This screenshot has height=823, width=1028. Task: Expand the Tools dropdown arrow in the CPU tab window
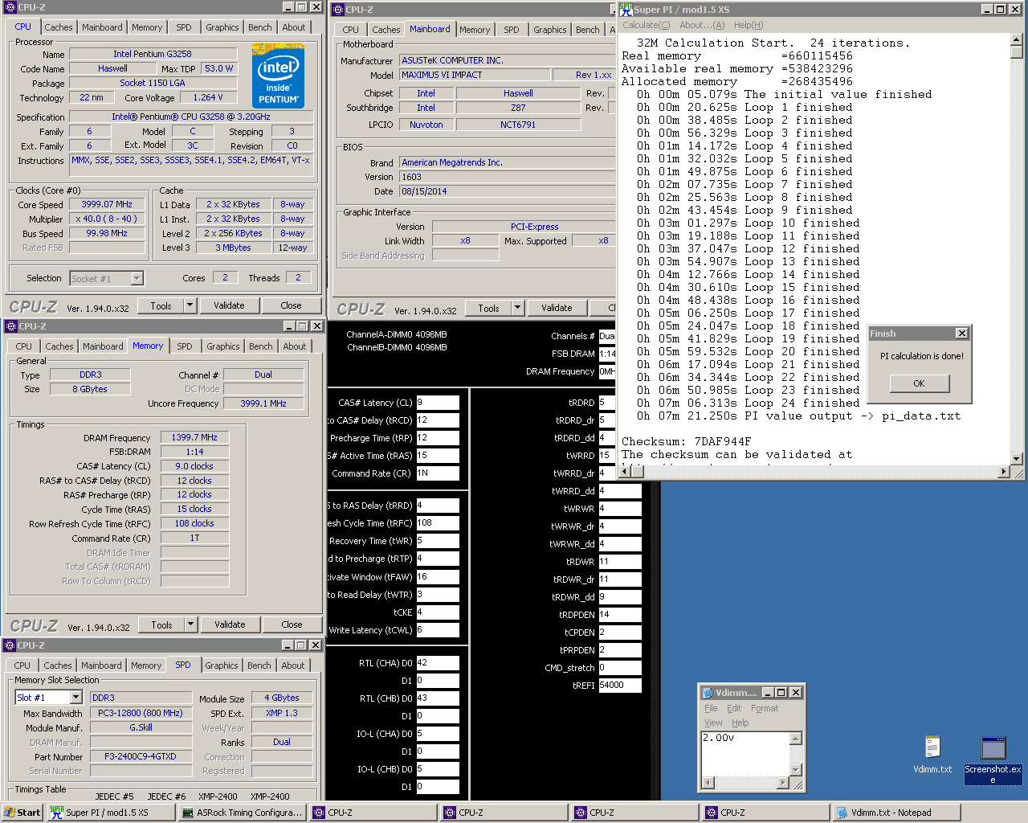coord(190,305)
